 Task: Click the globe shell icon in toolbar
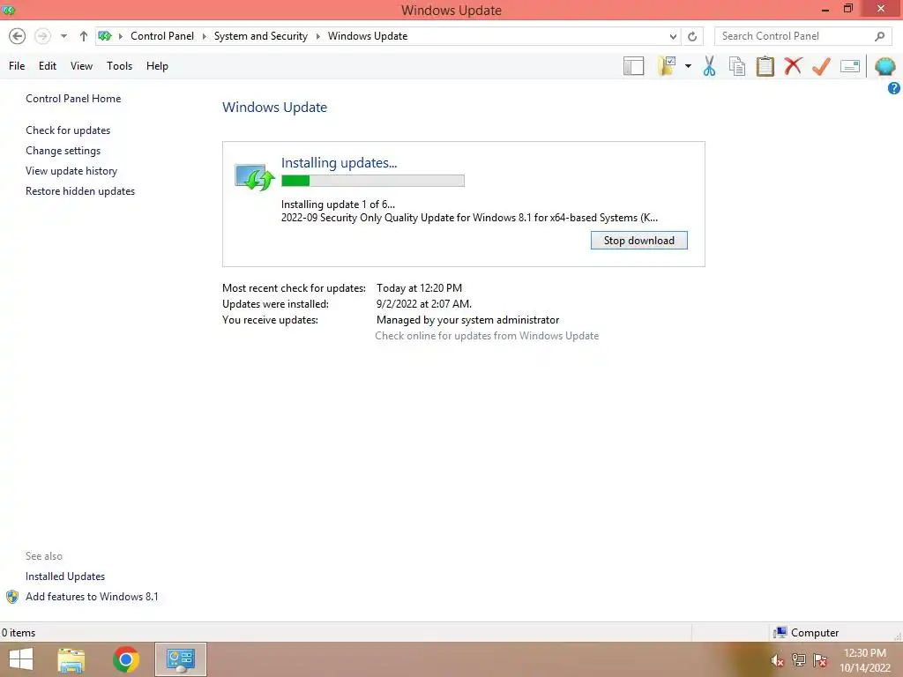885,66
